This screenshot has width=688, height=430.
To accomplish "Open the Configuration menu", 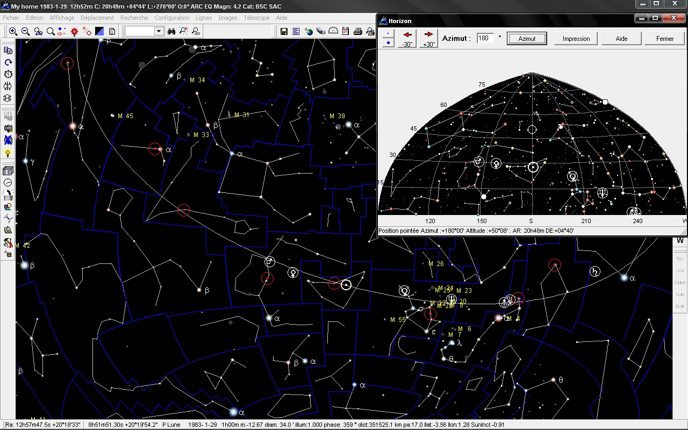I will (x=171, y=18).
